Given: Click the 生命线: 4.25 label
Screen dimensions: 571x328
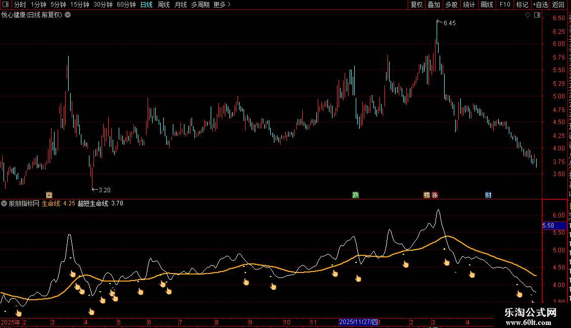Looking at the screenshot, I should tap(58, 203).
